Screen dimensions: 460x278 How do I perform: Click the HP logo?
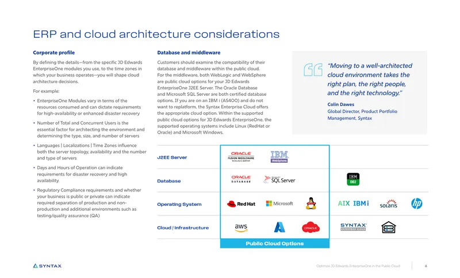pos(416,203)
